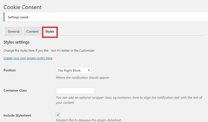Click the 'Change the styles here' paragraph
This screenshot has width=208, height=122.
(49, 51)
